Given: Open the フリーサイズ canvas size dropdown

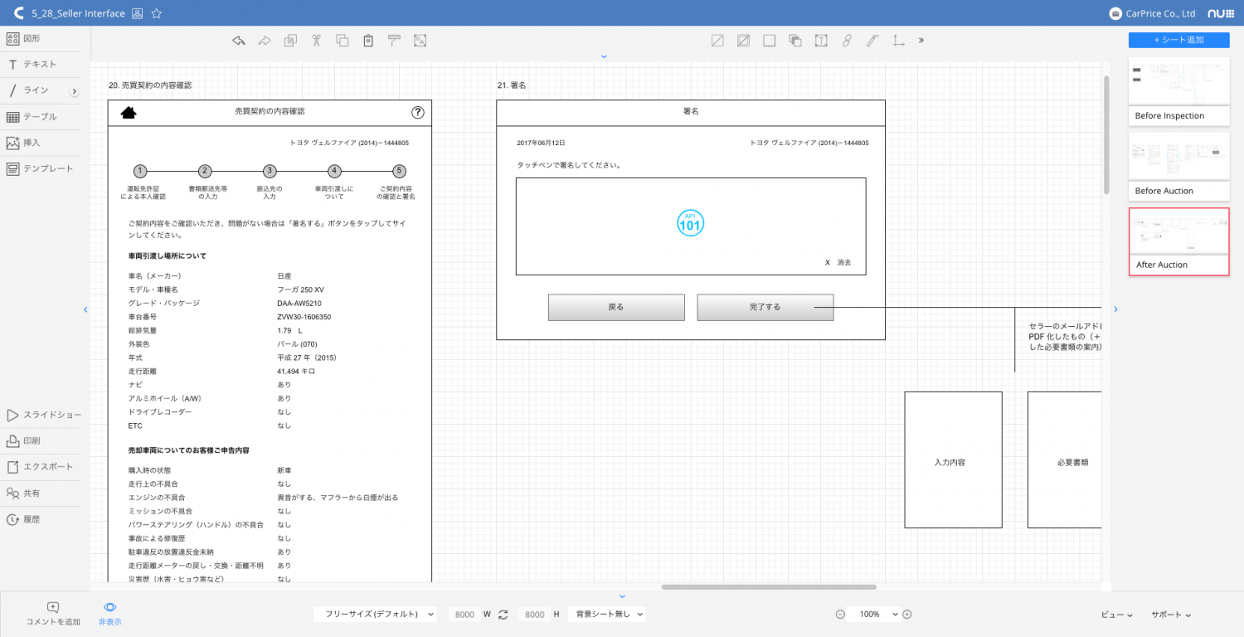Looking at the screenshot, I should [x=375, y=615].
